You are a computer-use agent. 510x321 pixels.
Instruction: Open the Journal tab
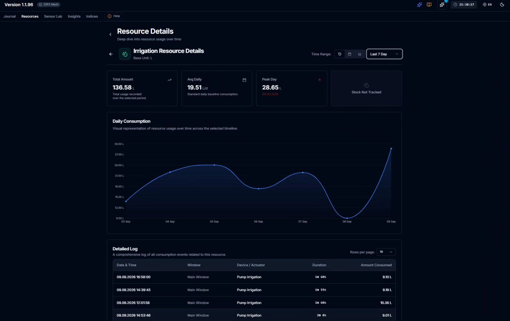click(10, 16)
